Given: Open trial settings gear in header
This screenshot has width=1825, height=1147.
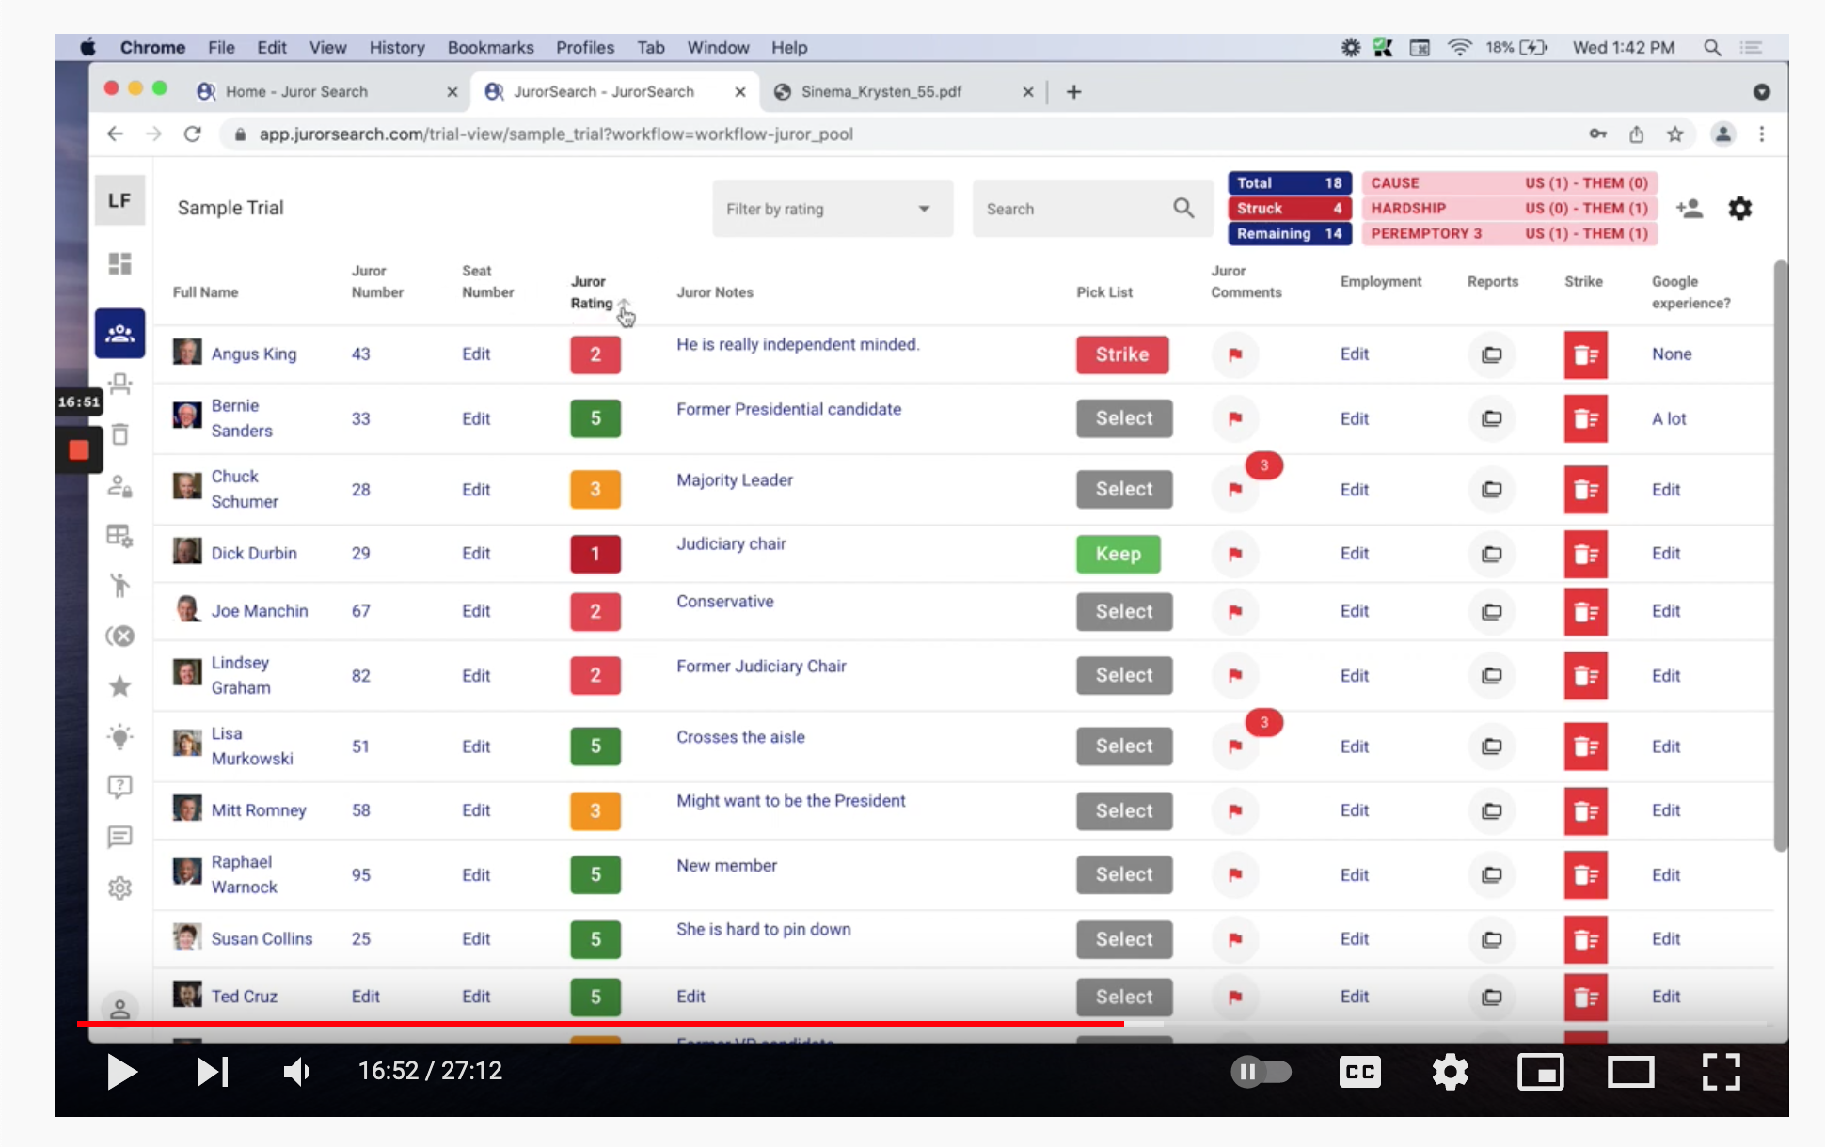Looking at the screenshot, I should pyautogui.click(x=1740, y=209).
